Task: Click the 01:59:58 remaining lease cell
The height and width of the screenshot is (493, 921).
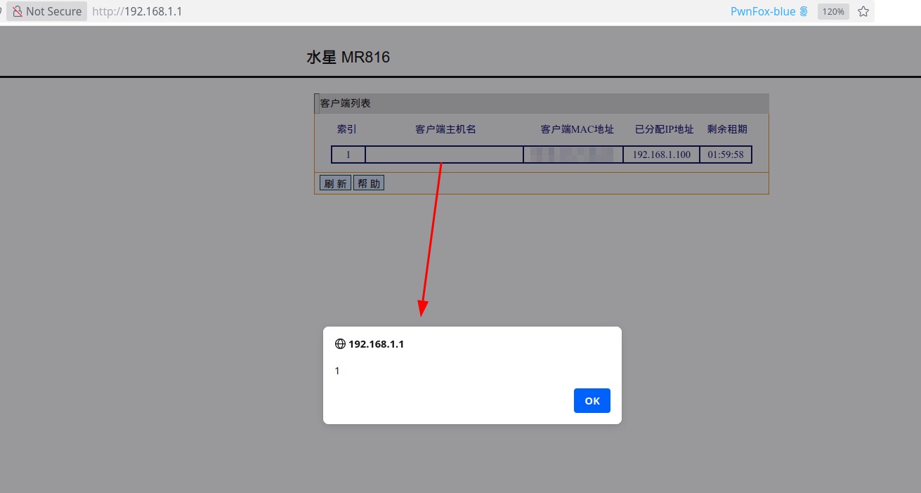Action: [x=725, y=155]
